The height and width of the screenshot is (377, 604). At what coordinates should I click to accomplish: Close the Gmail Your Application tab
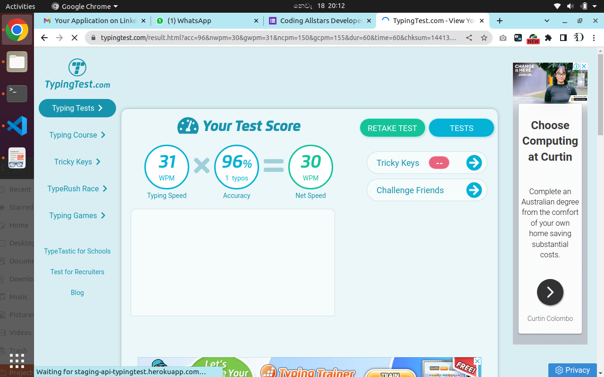143,21
